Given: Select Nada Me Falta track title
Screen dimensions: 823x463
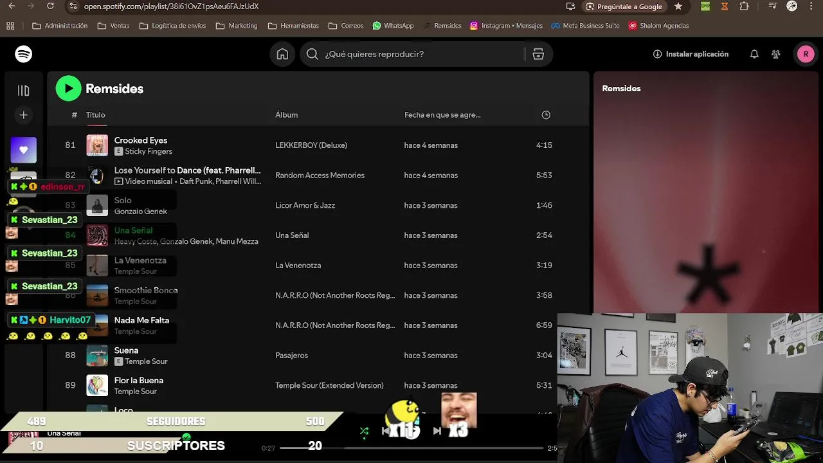Looking at the screenshot, I should pyautogui.click(x=141, y=320).
